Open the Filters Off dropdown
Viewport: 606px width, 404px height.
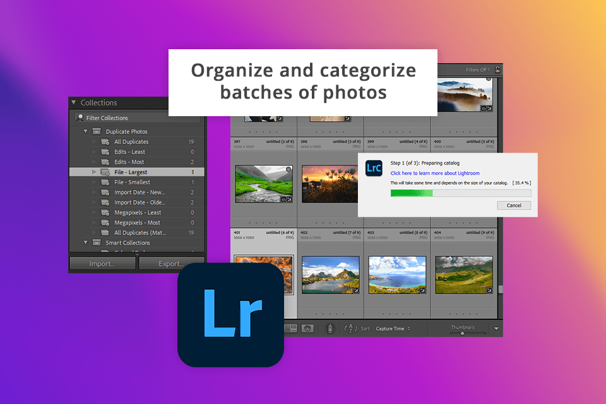(x=478, y=70)
